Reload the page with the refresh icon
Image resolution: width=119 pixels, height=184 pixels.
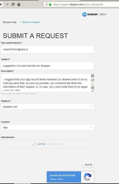[13, 4]
